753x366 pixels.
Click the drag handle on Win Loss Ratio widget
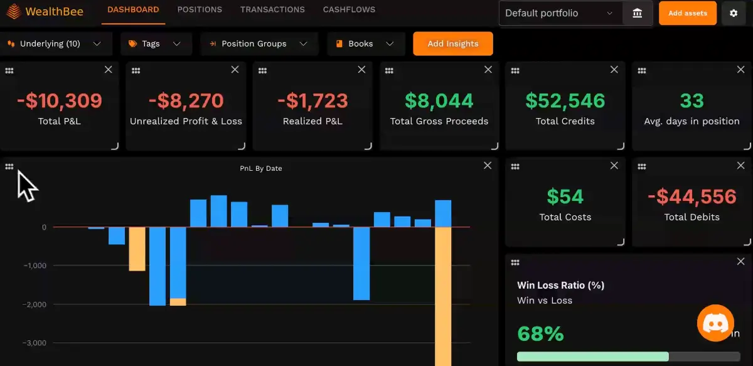click(515, 262)
